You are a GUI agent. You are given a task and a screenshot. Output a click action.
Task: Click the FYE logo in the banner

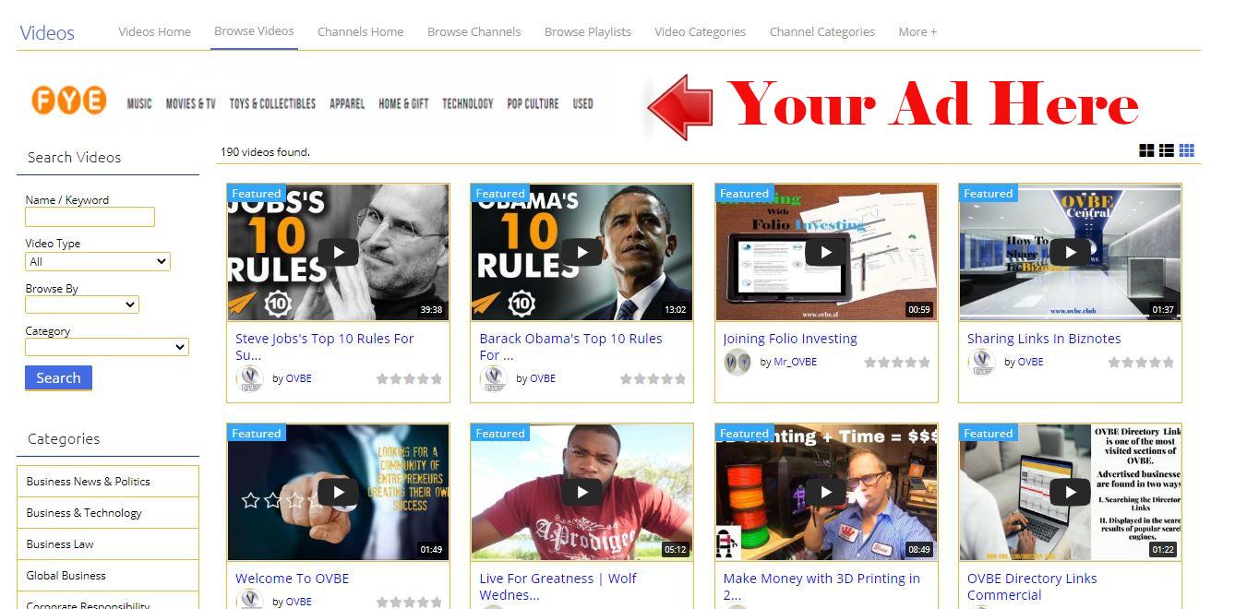point(69,101)
